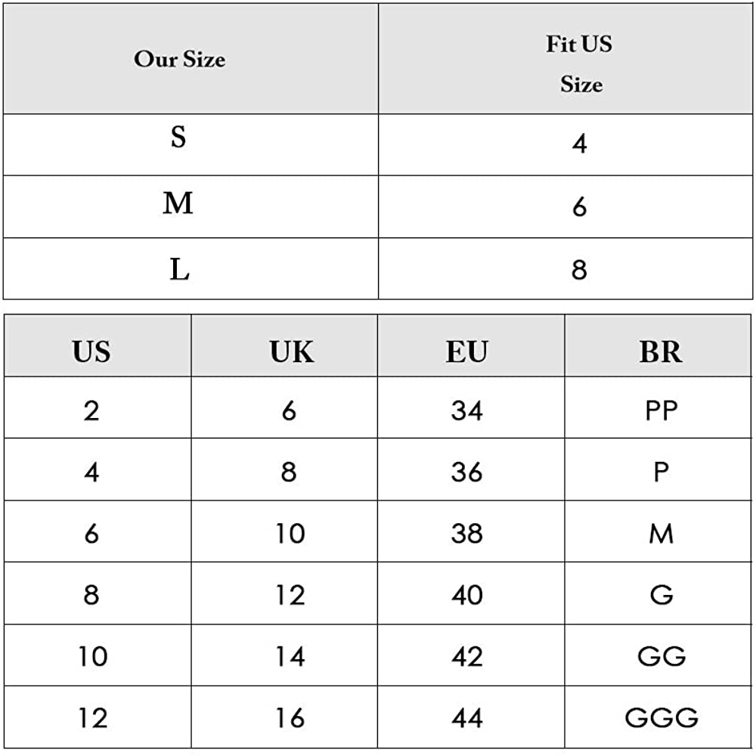Click the EU size 44 cell
The height and width of the screenshot is (756, 756).
(x=467, y=717)
